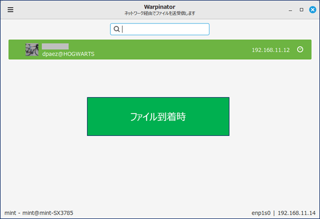Open the hamburger menu in Warpinator header
The height and width of the screenshot is (219, 320).
(11, 10)
